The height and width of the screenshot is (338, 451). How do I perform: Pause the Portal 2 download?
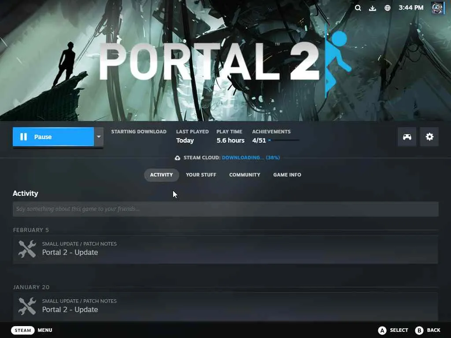coord(53,137)
